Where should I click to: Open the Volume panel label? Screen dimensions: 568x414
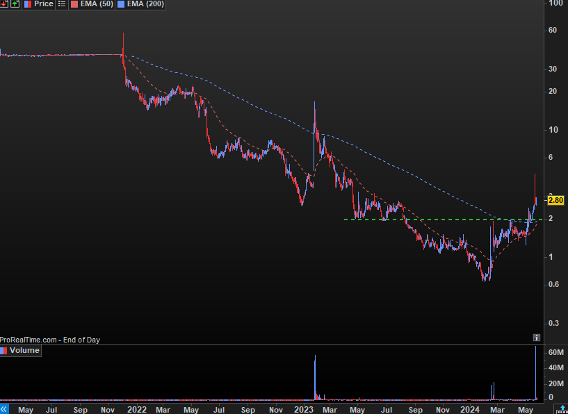coord(24,350)
